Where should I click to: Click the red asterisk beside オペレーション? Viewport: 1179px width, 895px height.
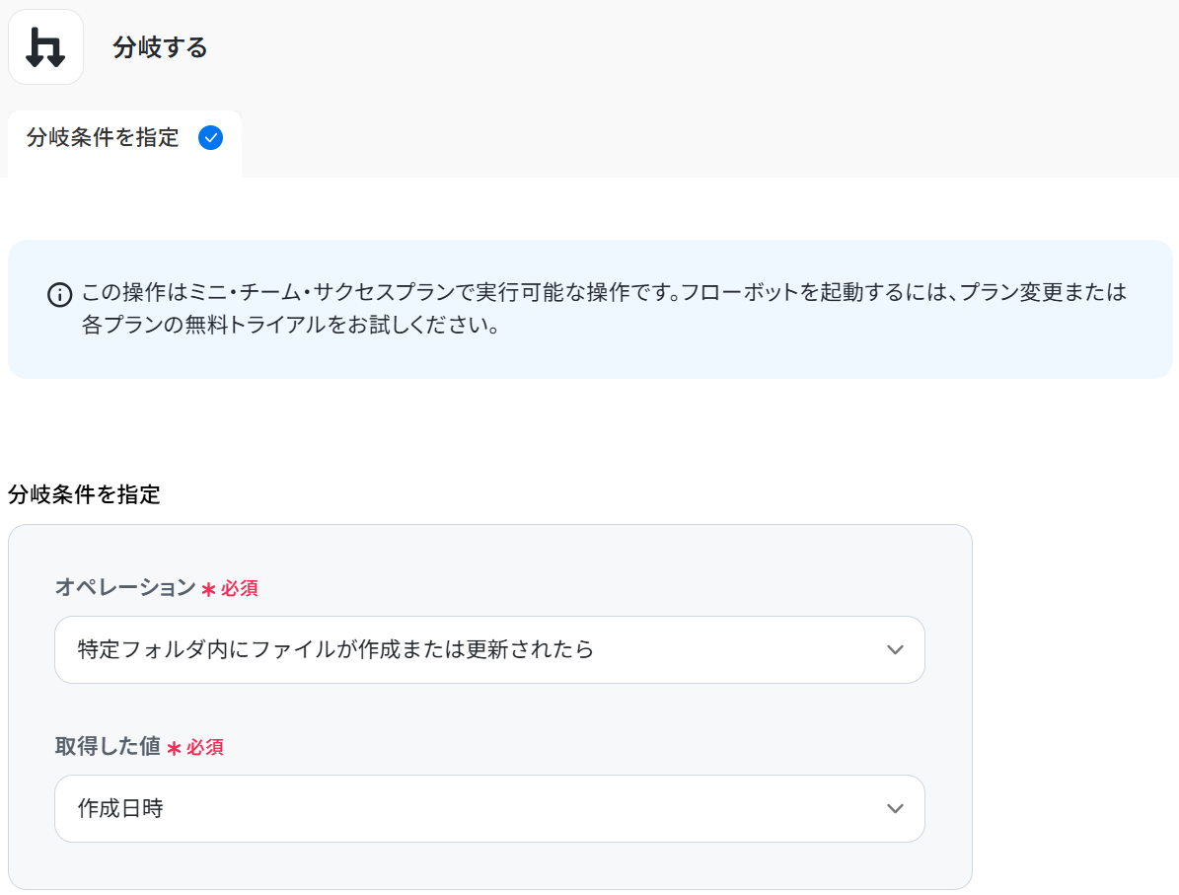coord(208,589)
